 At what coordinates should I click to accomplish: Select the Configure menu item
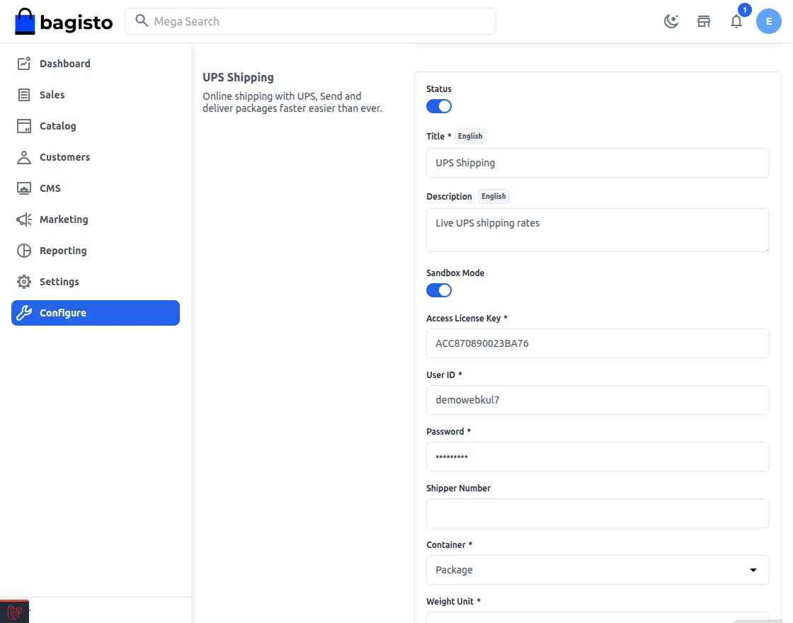pos(95,313)
